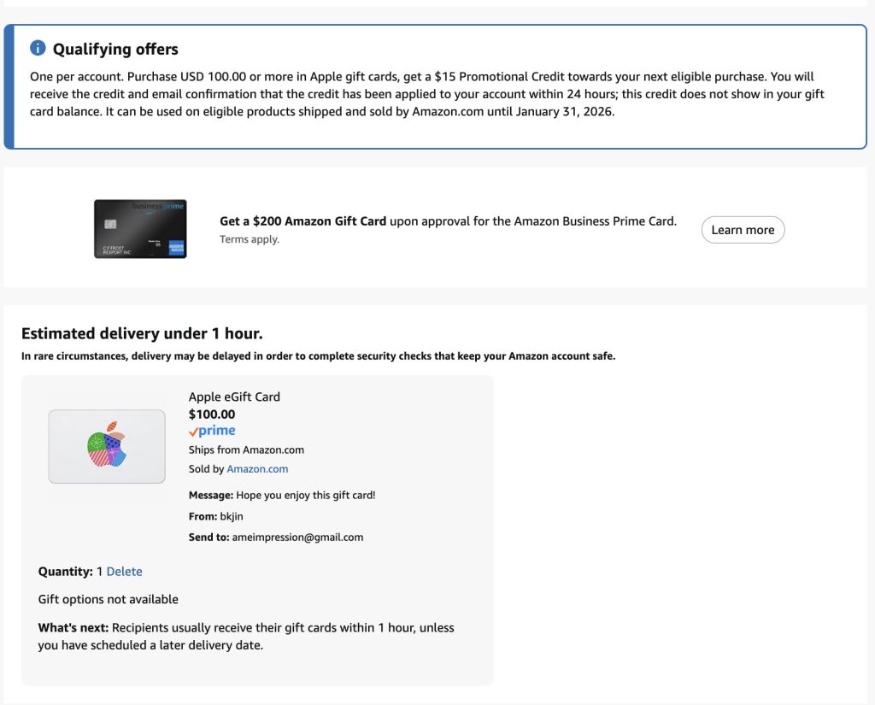Click the "Get a $200 Amazon Gift Card" text
This screenshot has width=875, height=705.
[303, 221]
